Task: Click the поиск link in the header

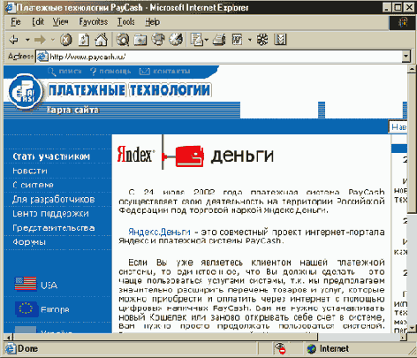Action: (70, 72)
